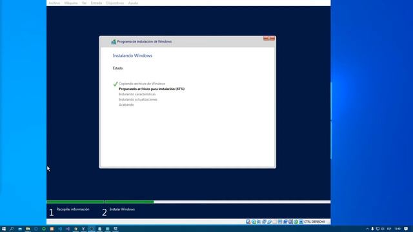413x232 pixels.
Task: Click step 2 'Instalar Windows' label
Action: tap(122, 209)
